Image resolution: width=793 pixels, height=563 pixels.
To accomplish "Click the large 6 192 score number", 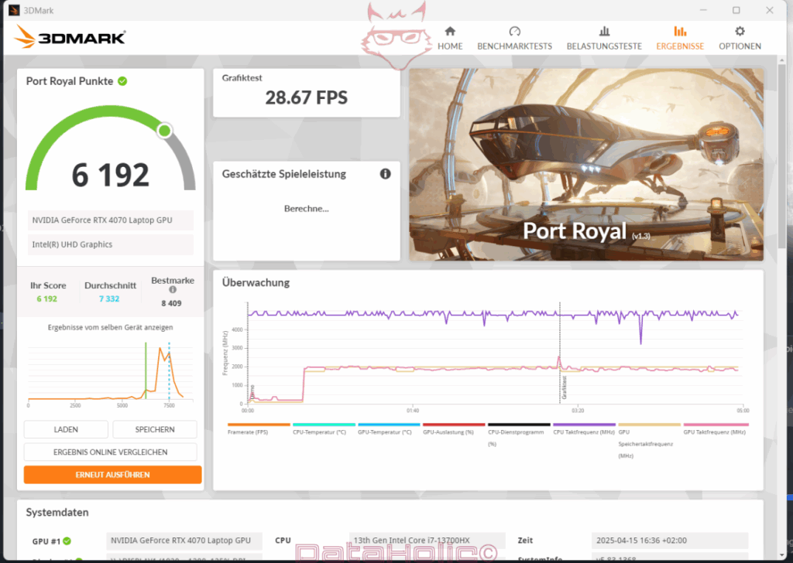I will point(110,175).
